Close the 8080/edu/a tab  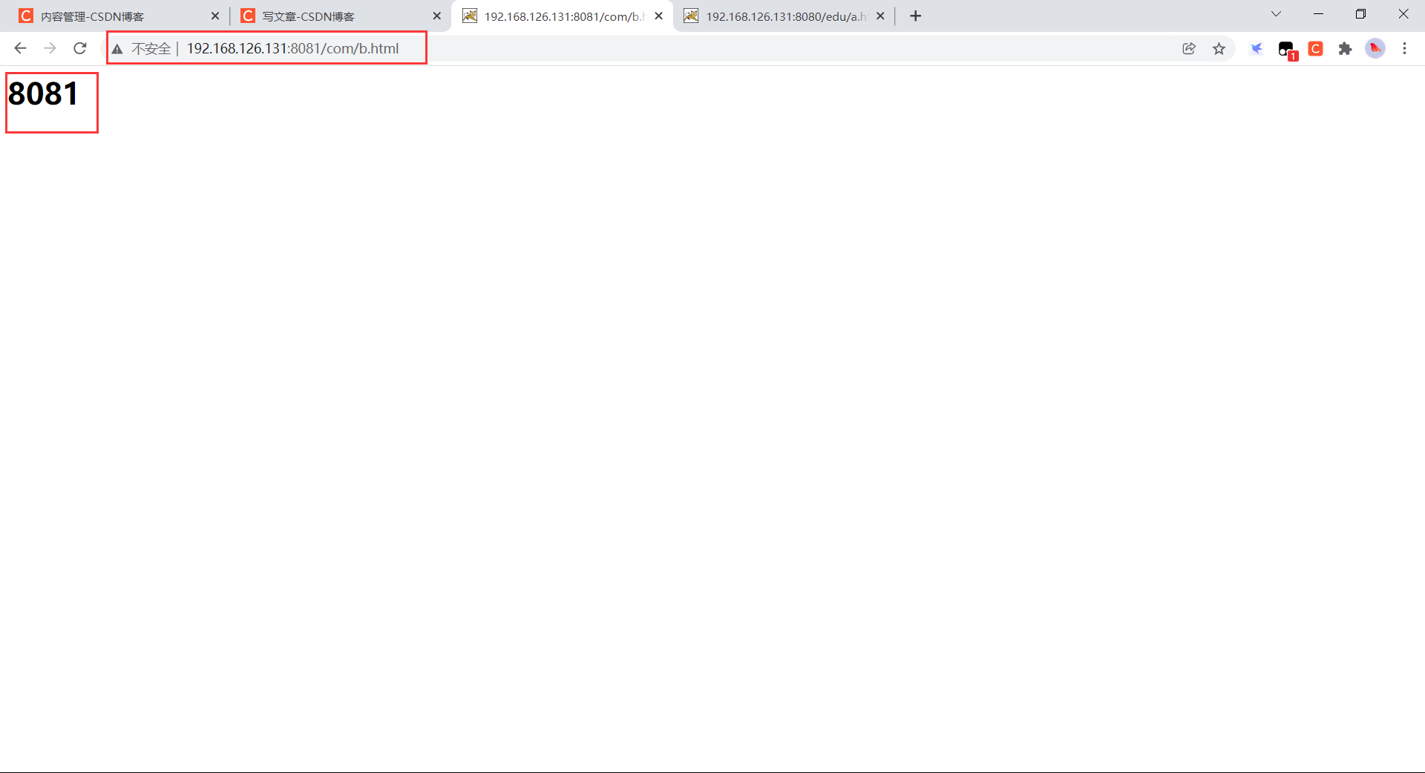[880, 16]
